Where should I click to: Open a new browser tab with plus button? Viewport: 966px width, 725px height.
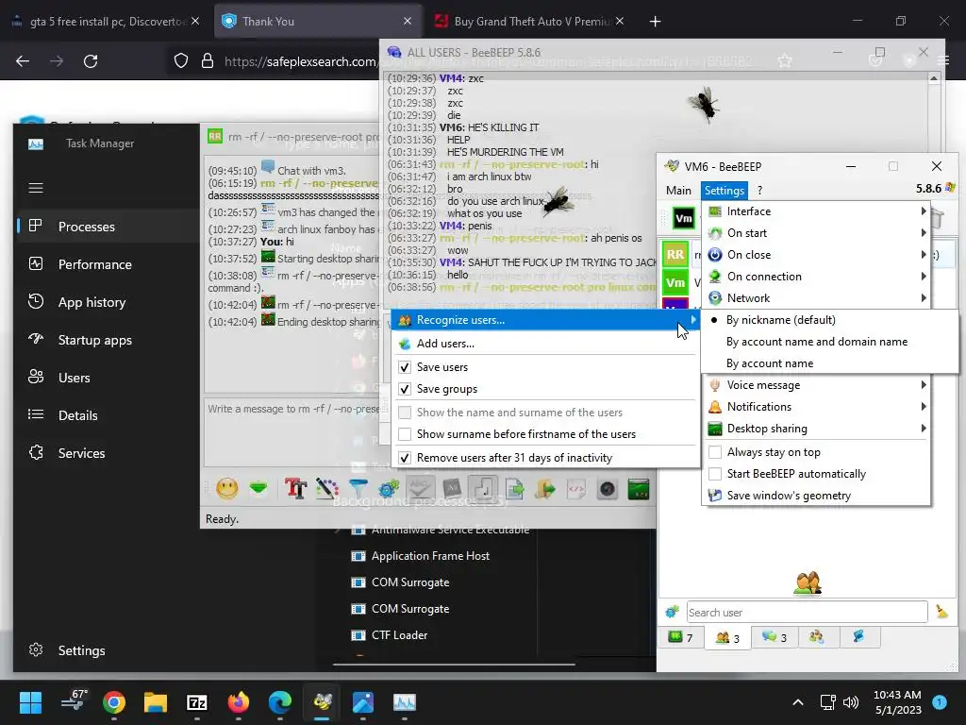655,22
